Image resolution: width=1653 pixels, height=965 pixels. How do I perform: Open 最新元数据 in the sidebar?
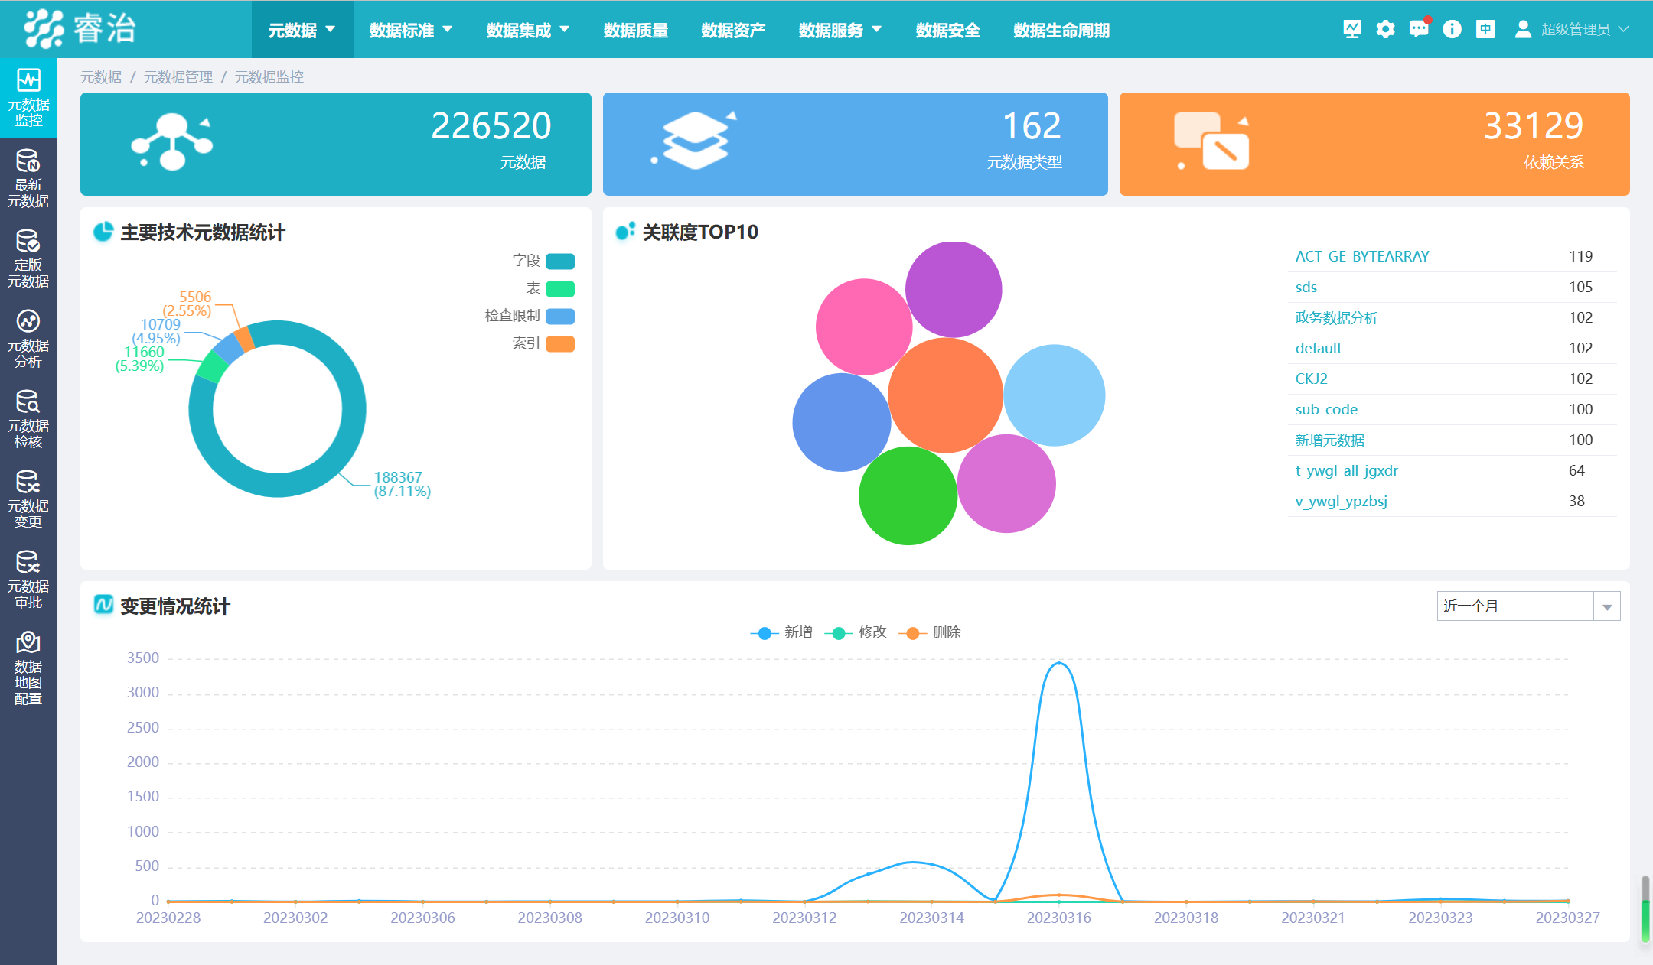tap(28, 179)
